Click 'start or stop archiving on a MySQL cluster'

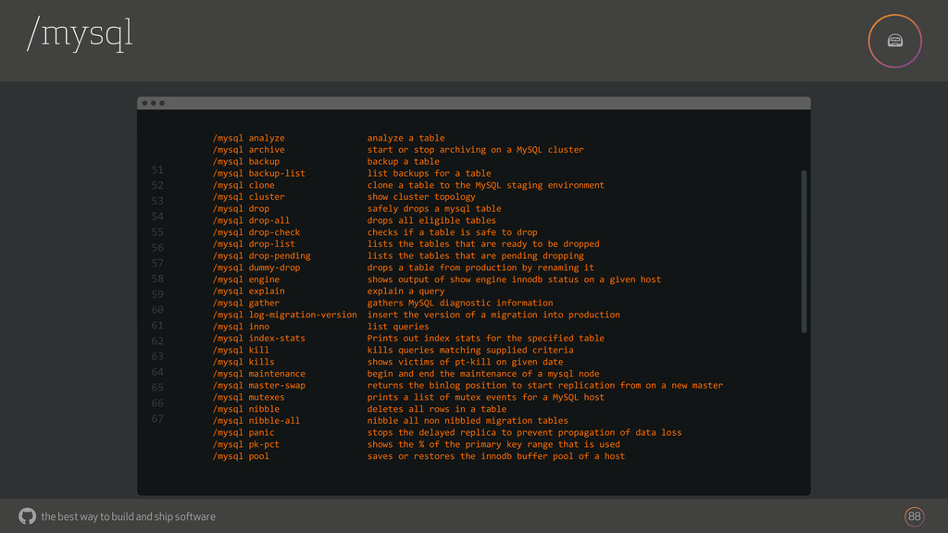point(475,149)
